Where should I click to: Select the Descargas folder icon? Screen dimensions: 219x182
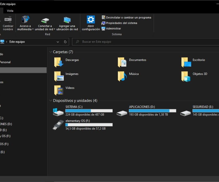tap(59, 62)
